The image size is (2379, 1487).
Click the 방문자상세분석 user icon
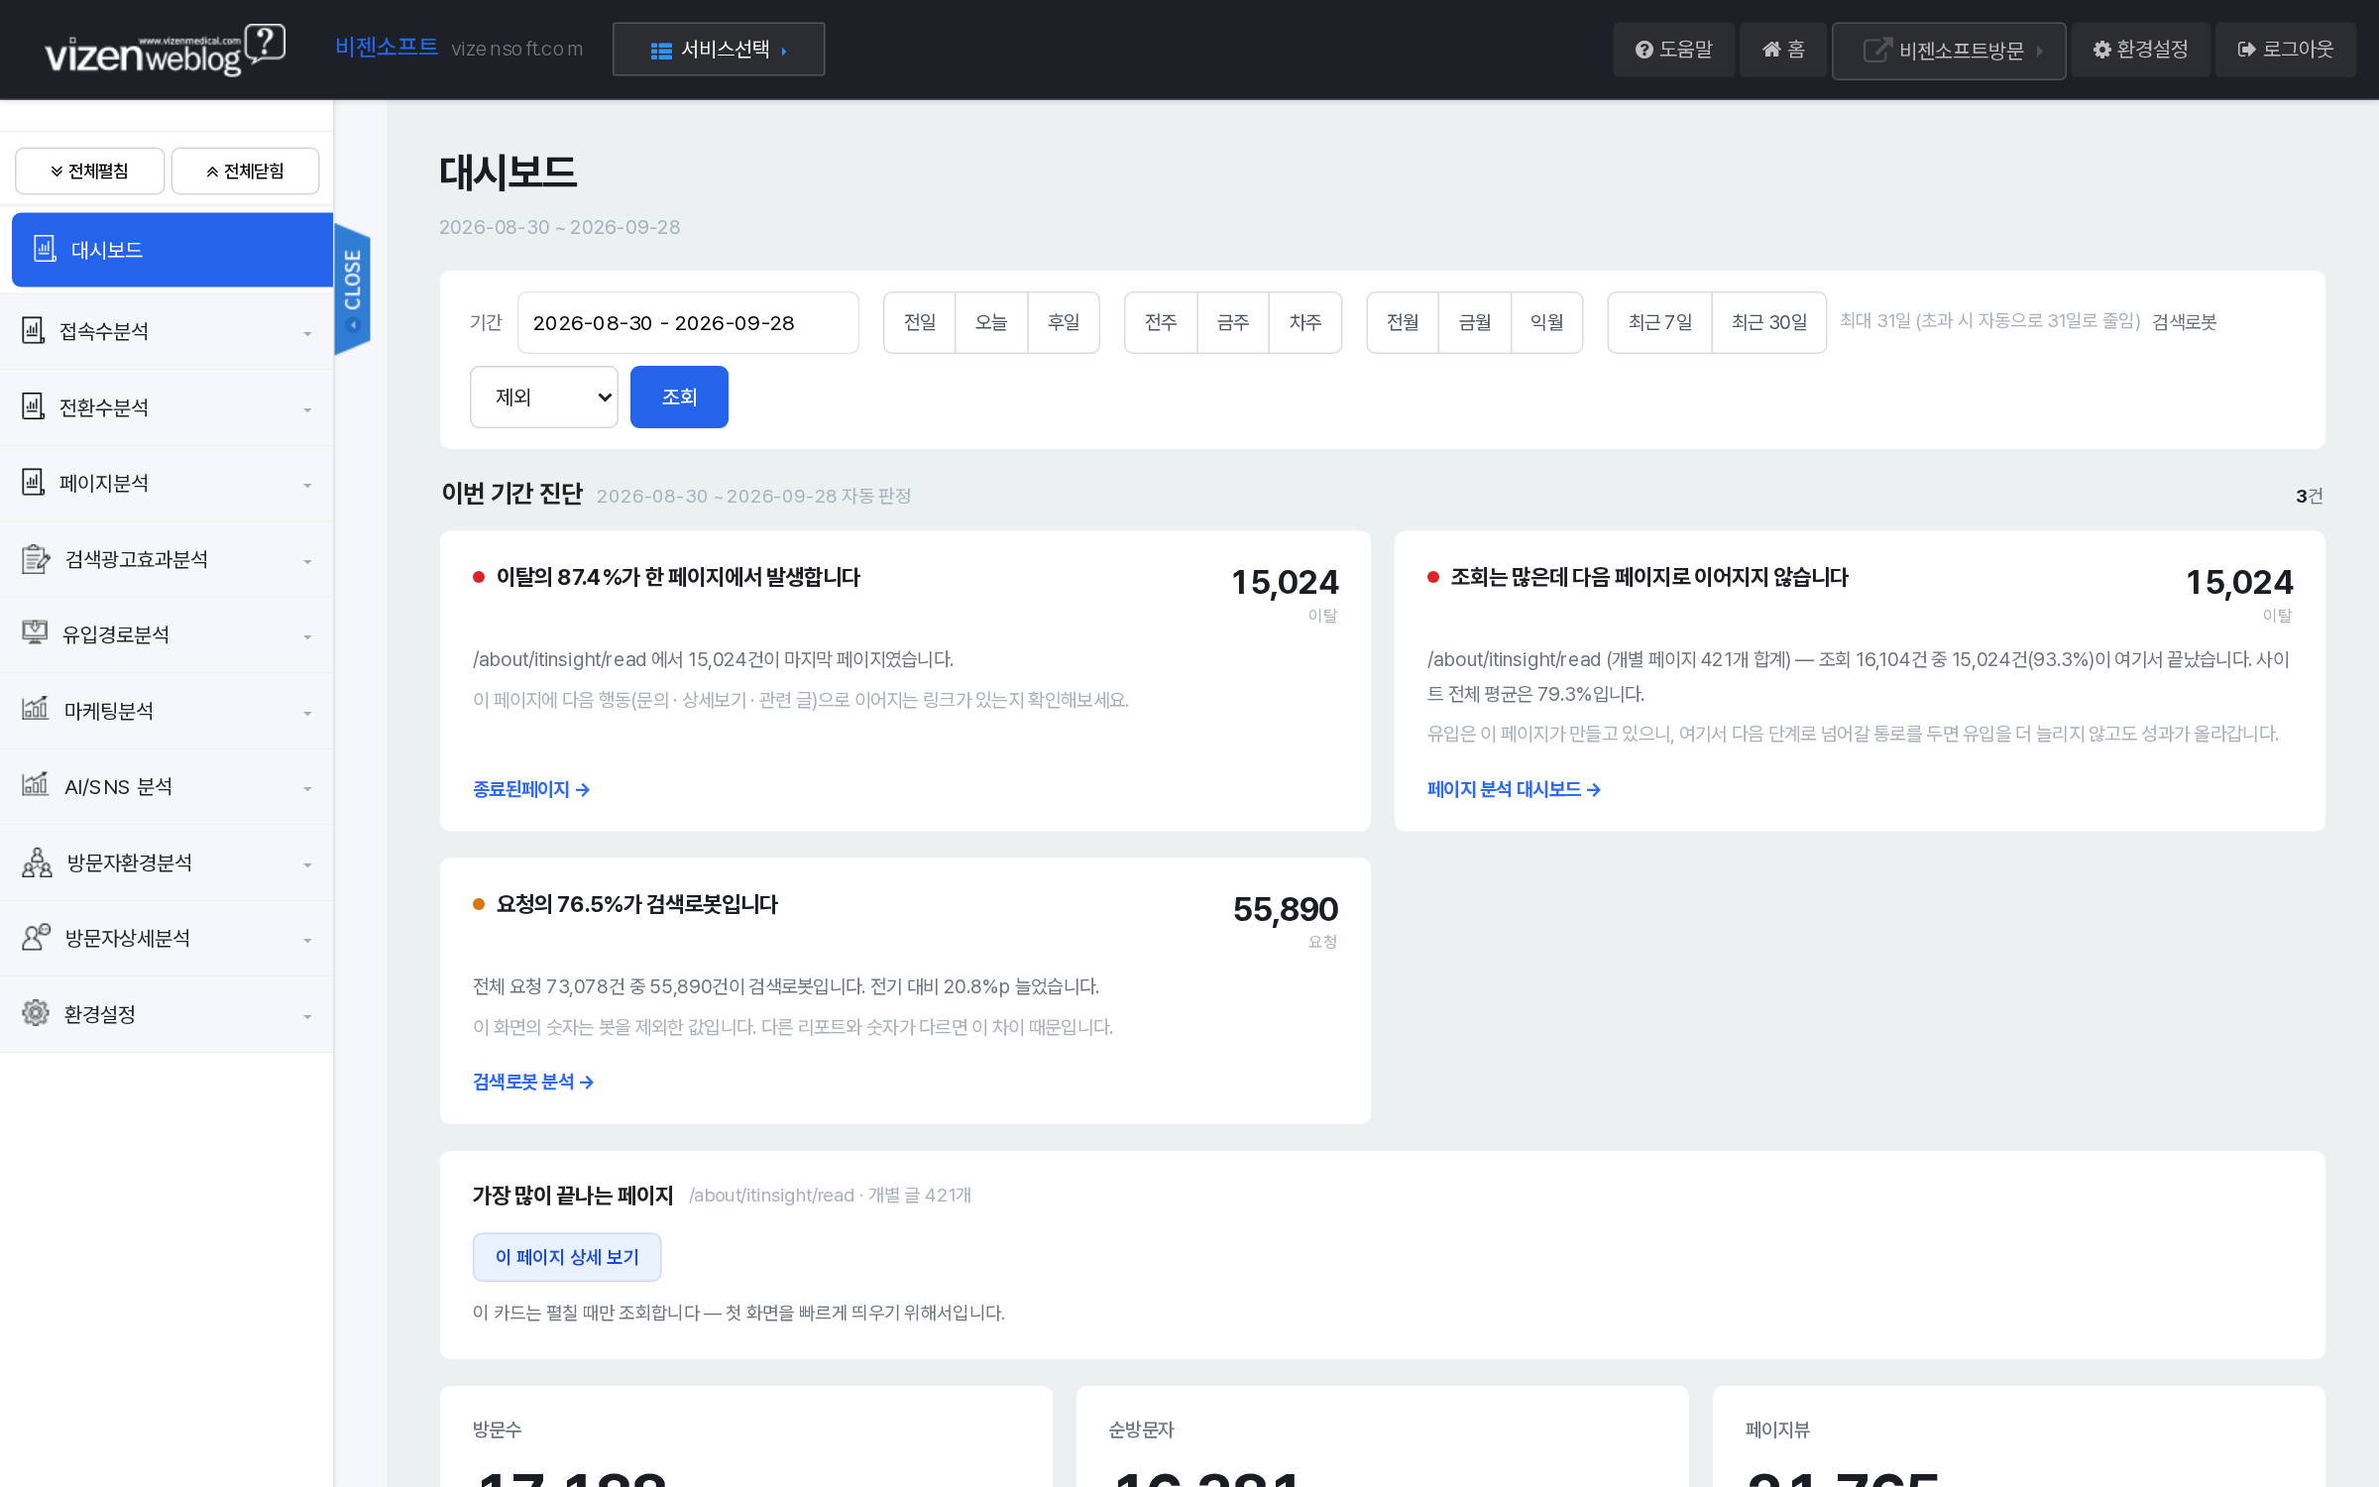[x=36, y=938]
